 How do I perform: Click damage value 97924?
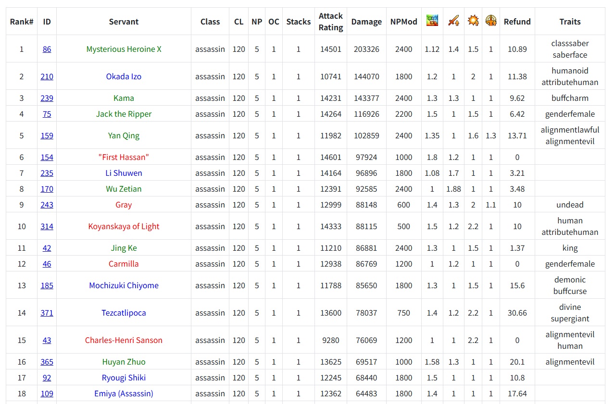click(366, 157)
